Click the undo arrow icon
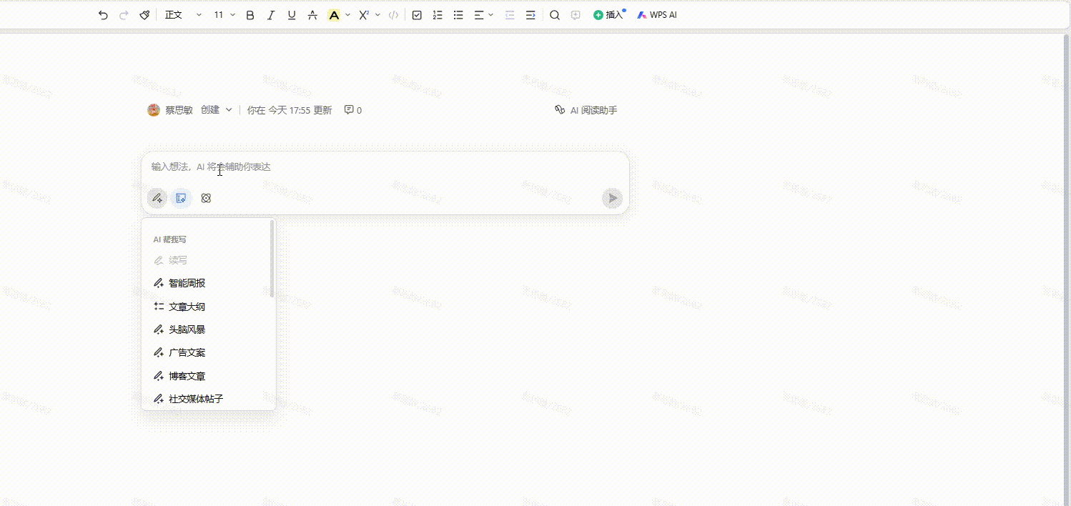 point(103,15)
